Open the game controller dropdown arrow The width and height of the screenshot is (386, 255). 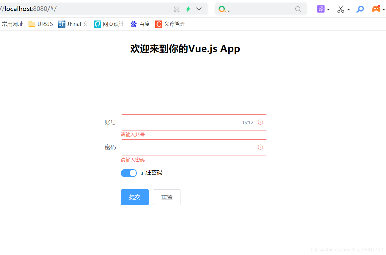point(384,10)
